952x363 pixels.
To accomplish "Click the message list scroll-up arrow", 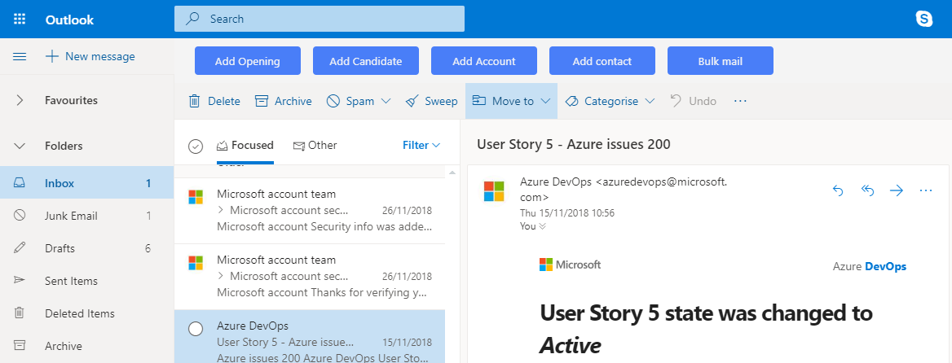I will point(451,173).
